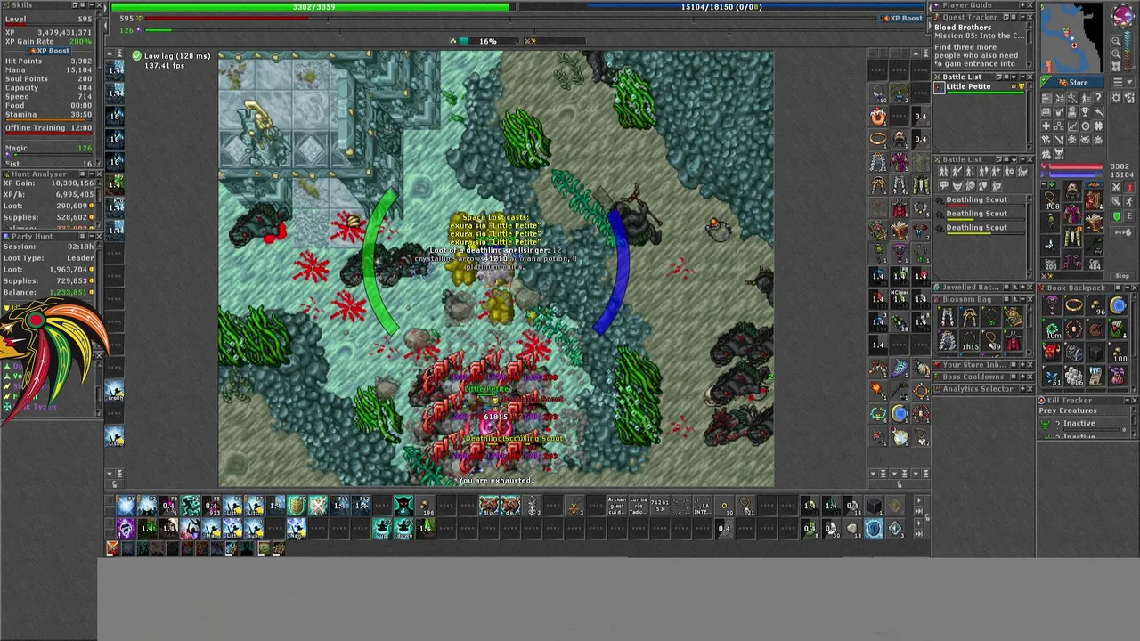This screenshot has height=641, width=1140.
Task: Zoom out on the minimap
Action: click(1116, 41)
